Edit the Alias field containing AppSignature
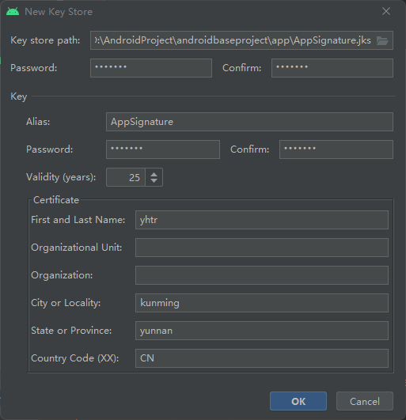Viewport: 406px width, 420px height. click(249, 122)
